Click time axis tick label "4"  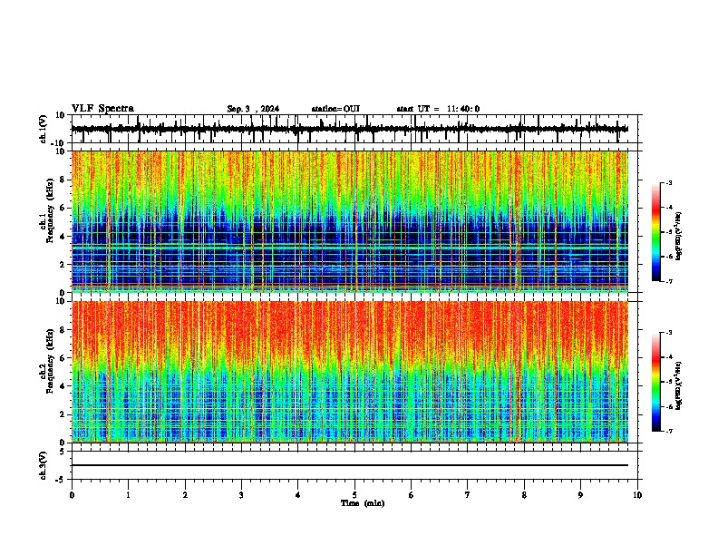pyautogui.click(x=298, y=495)
